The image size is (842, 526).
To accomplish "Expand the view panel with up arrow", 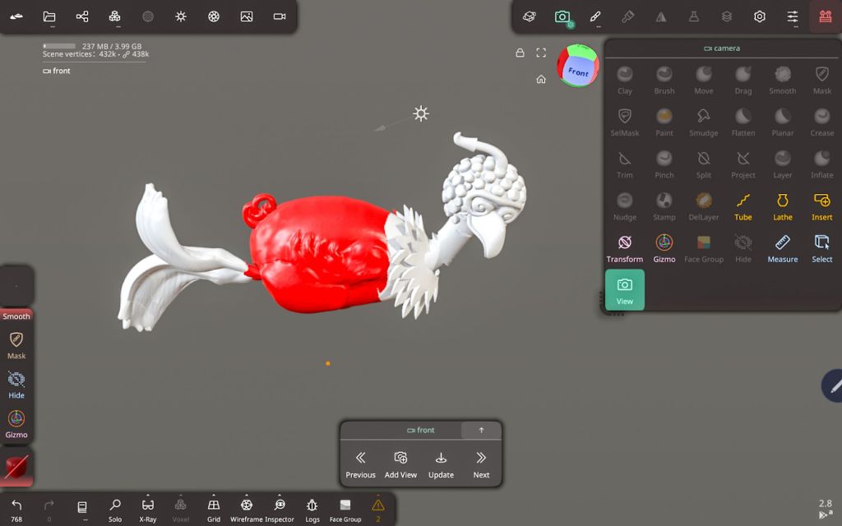I will (x=481, y=430).
